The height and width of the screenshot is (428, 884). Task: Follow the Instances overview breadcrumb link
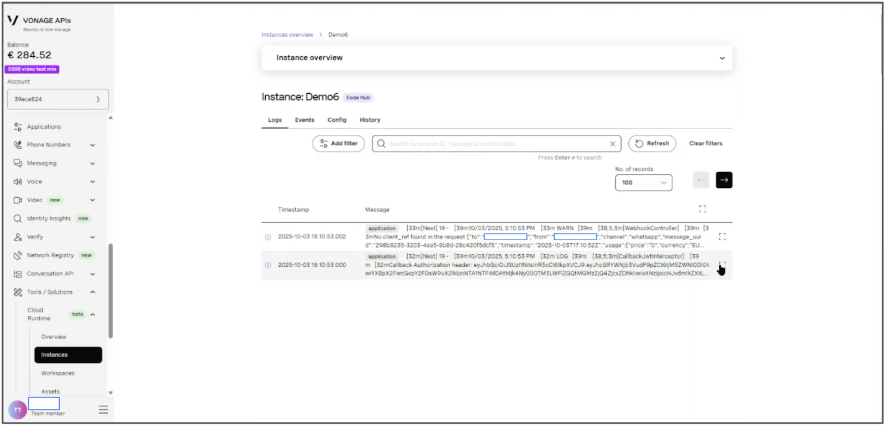[x=287, y=35]
